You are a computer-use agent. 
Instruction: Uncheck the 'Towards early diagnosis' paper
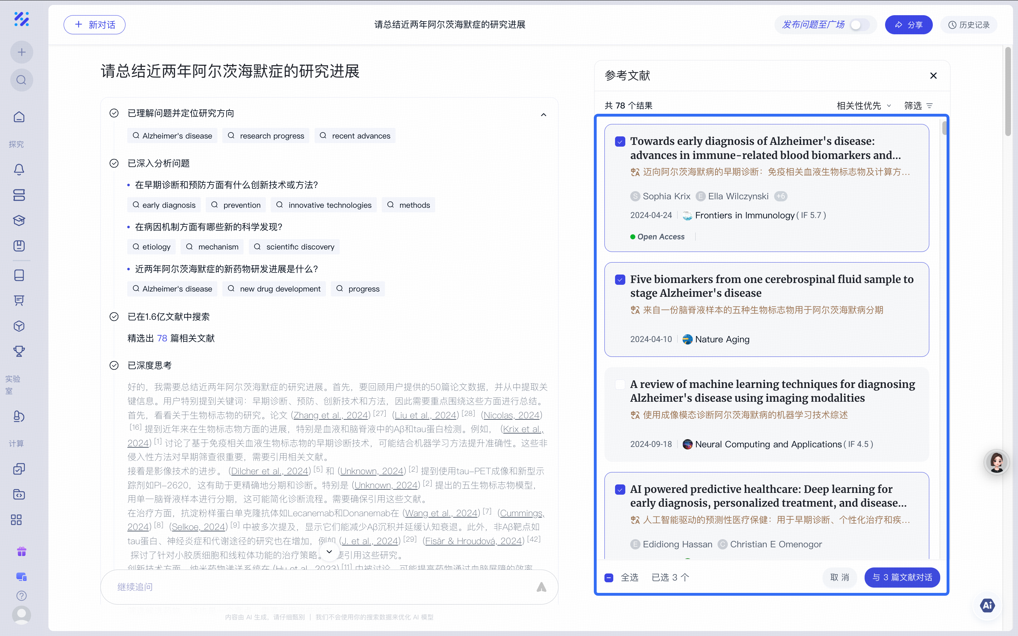coord(620,141)
